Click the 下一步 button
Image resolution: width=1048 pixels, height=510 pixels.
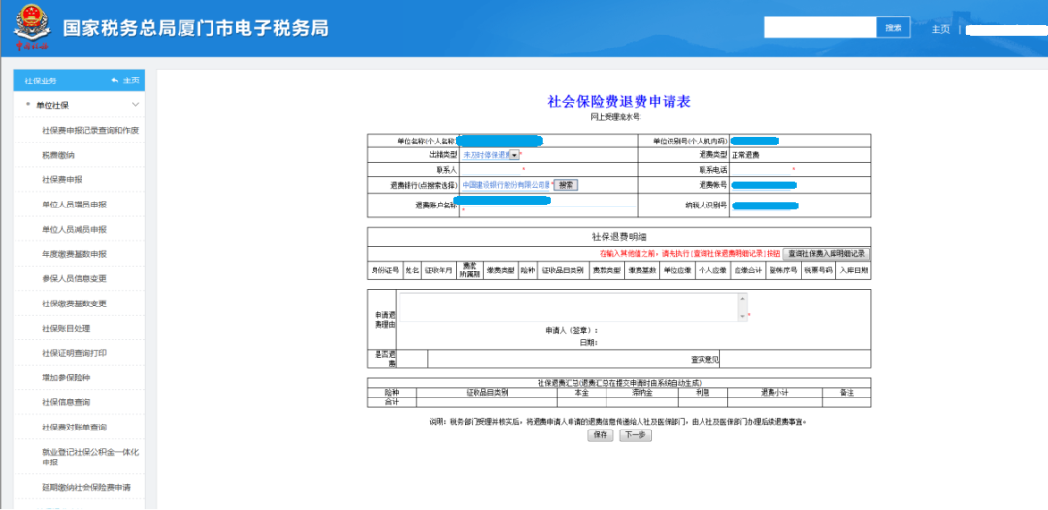click(x=635, y=435)
